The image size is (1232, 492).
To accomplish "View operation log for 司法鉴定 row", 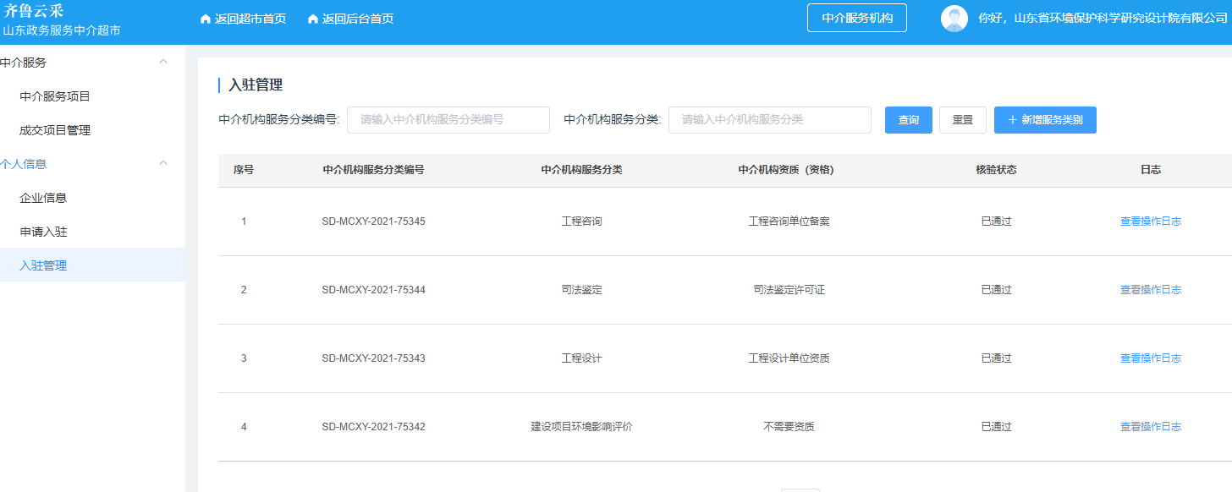I will pos(1151,290).
